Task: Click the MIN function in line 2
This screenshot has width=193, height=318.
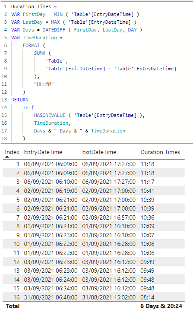Action: pyautogui.click(x=58, y=14)
